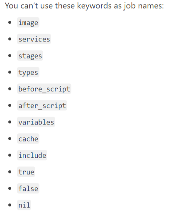The image size is (173, 215).
Task: Click the 'true' keyword code label
Action: pos(26,172)
